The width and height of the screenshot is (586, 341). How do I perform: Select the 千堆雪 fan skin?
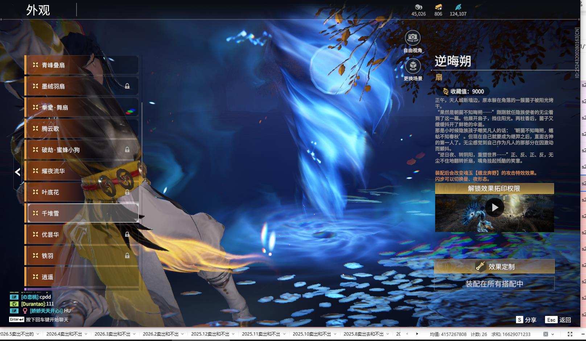(x=82, y=213)
